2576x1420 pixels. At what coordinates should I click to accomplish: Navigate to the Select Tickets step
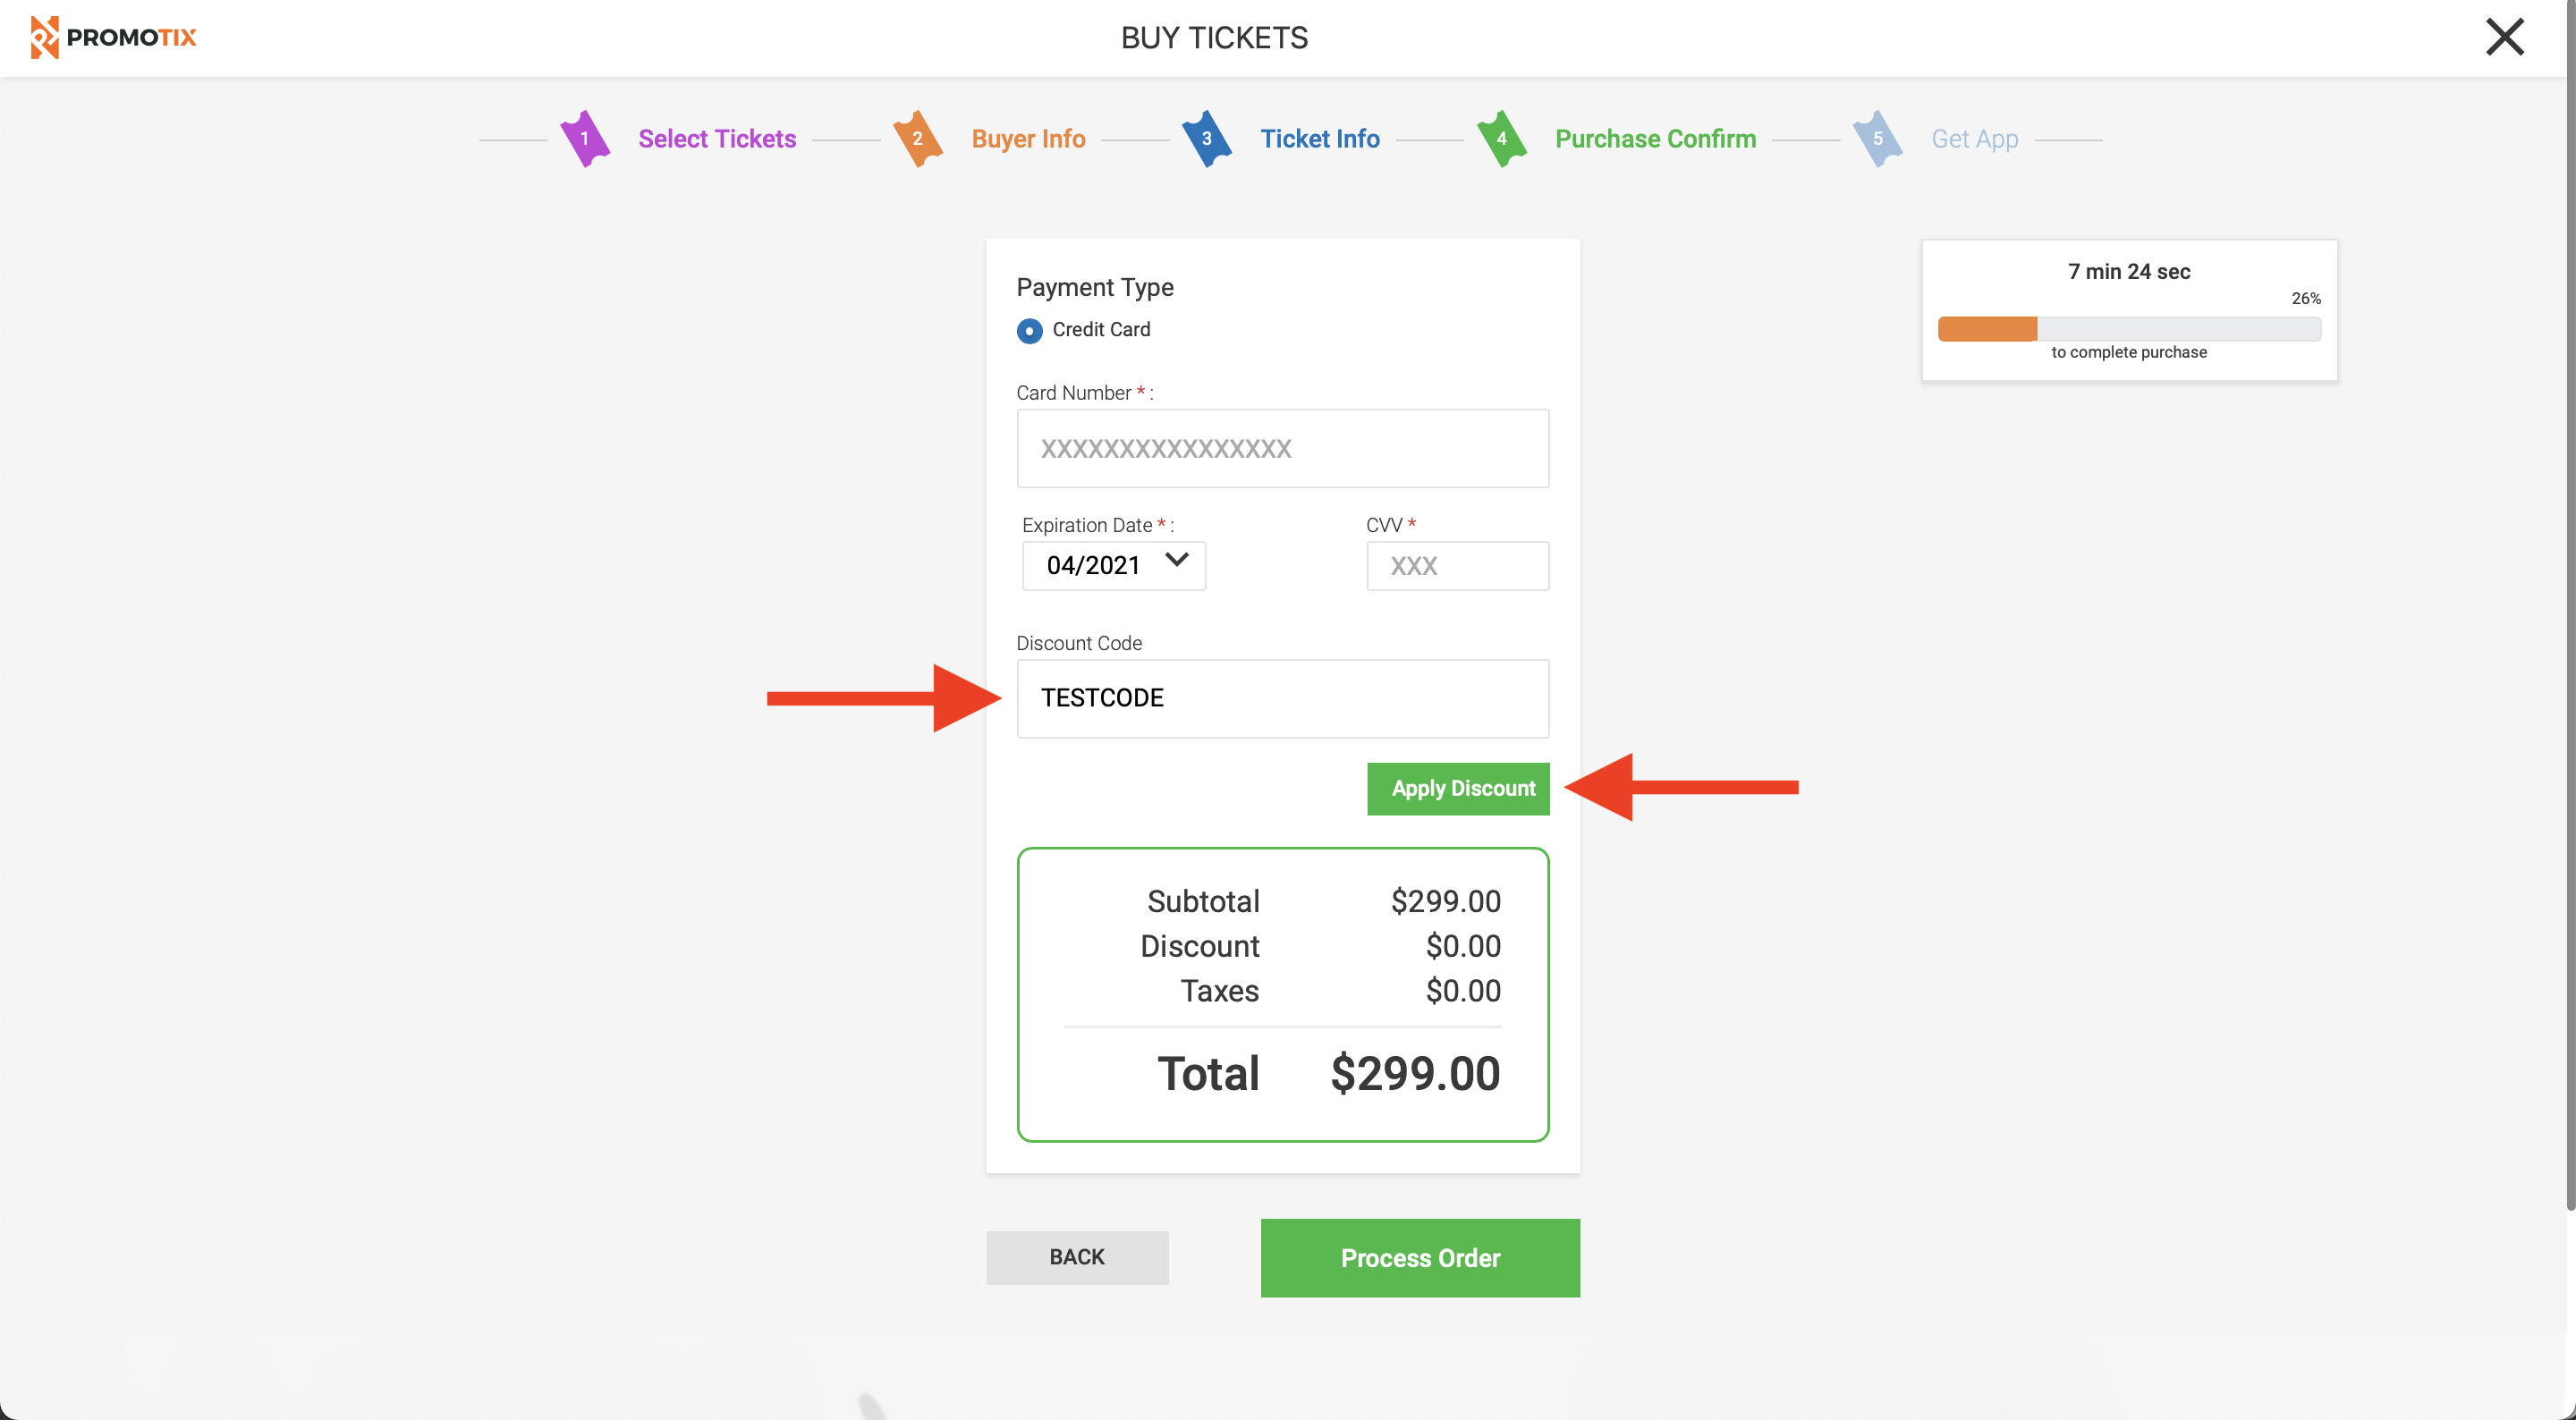coord(717,139)
